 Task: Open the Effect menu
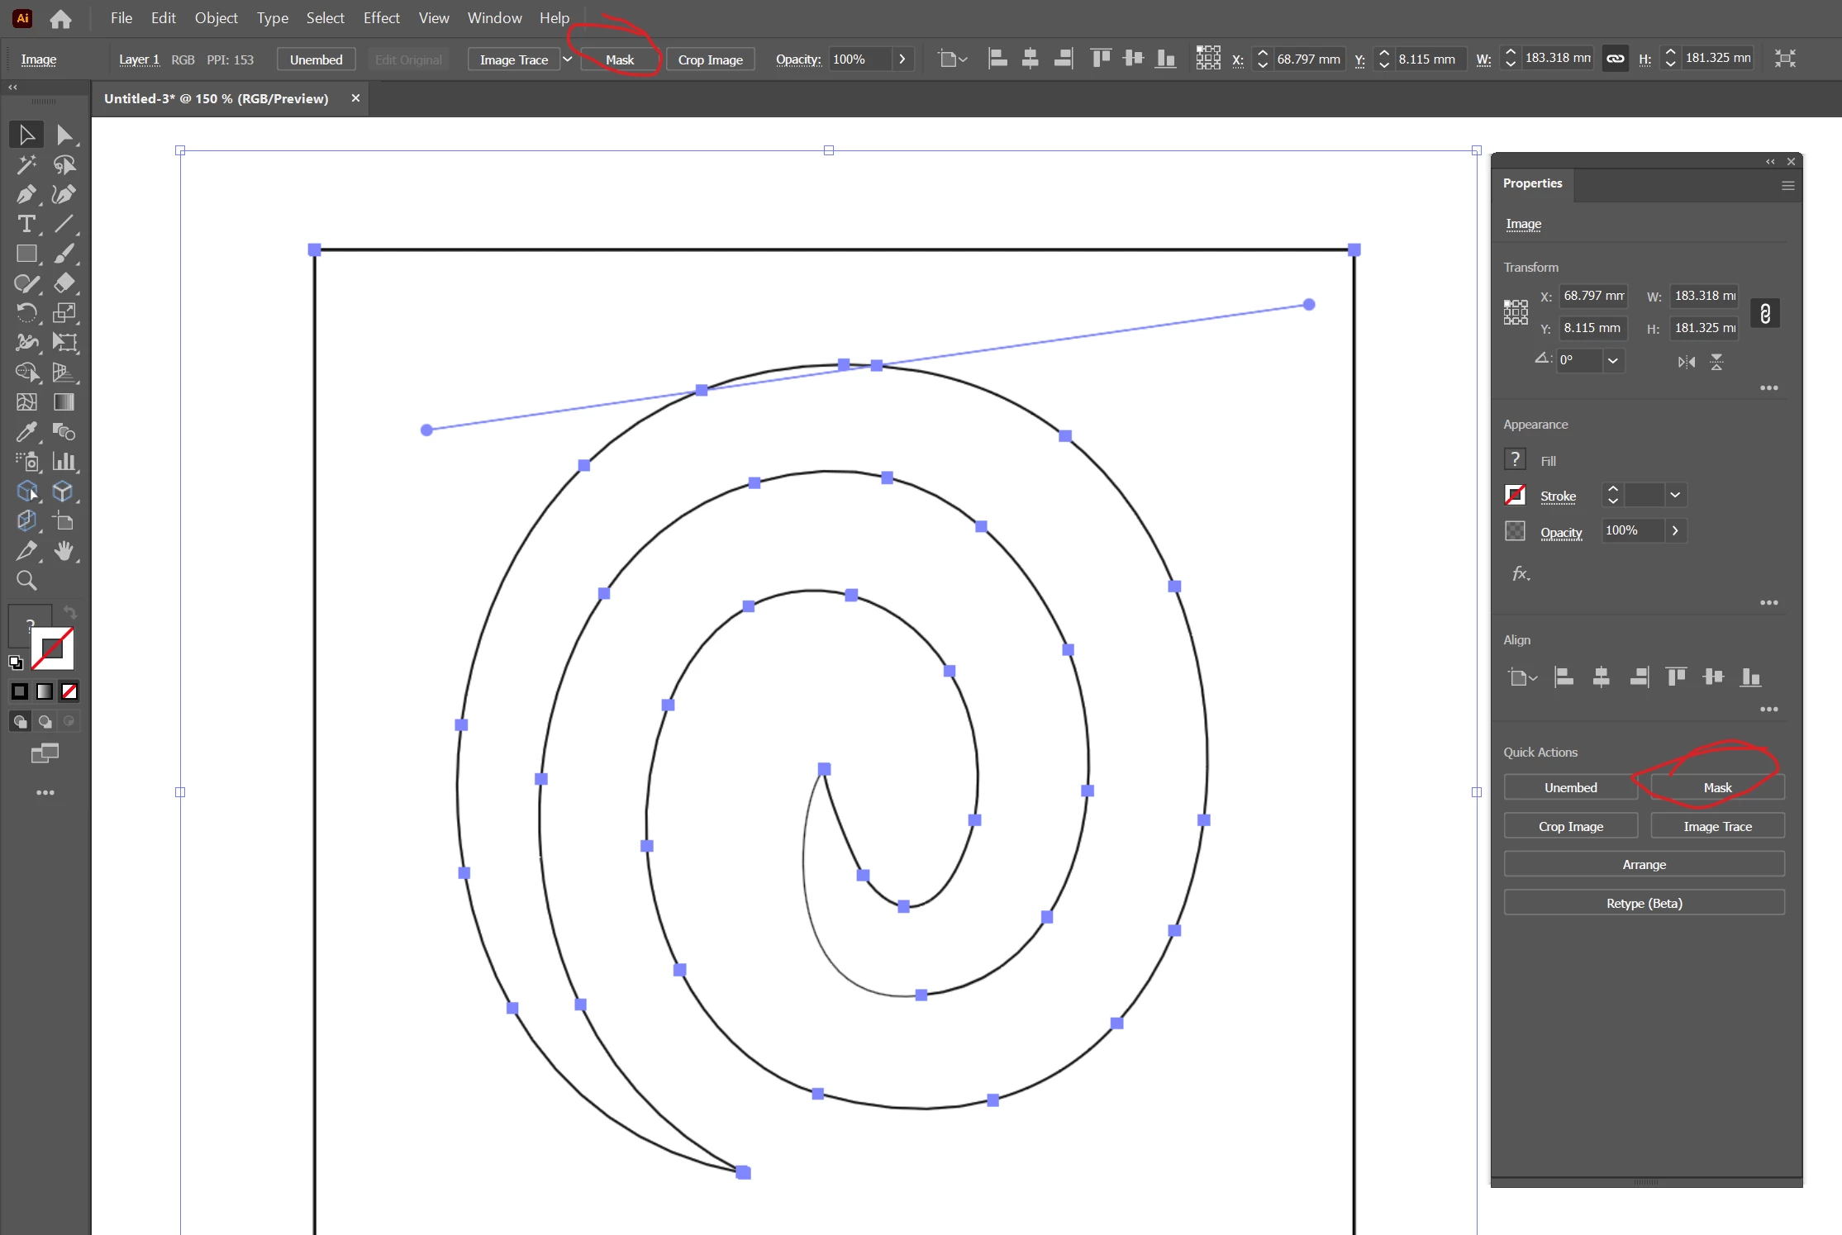tap(381, 18)
